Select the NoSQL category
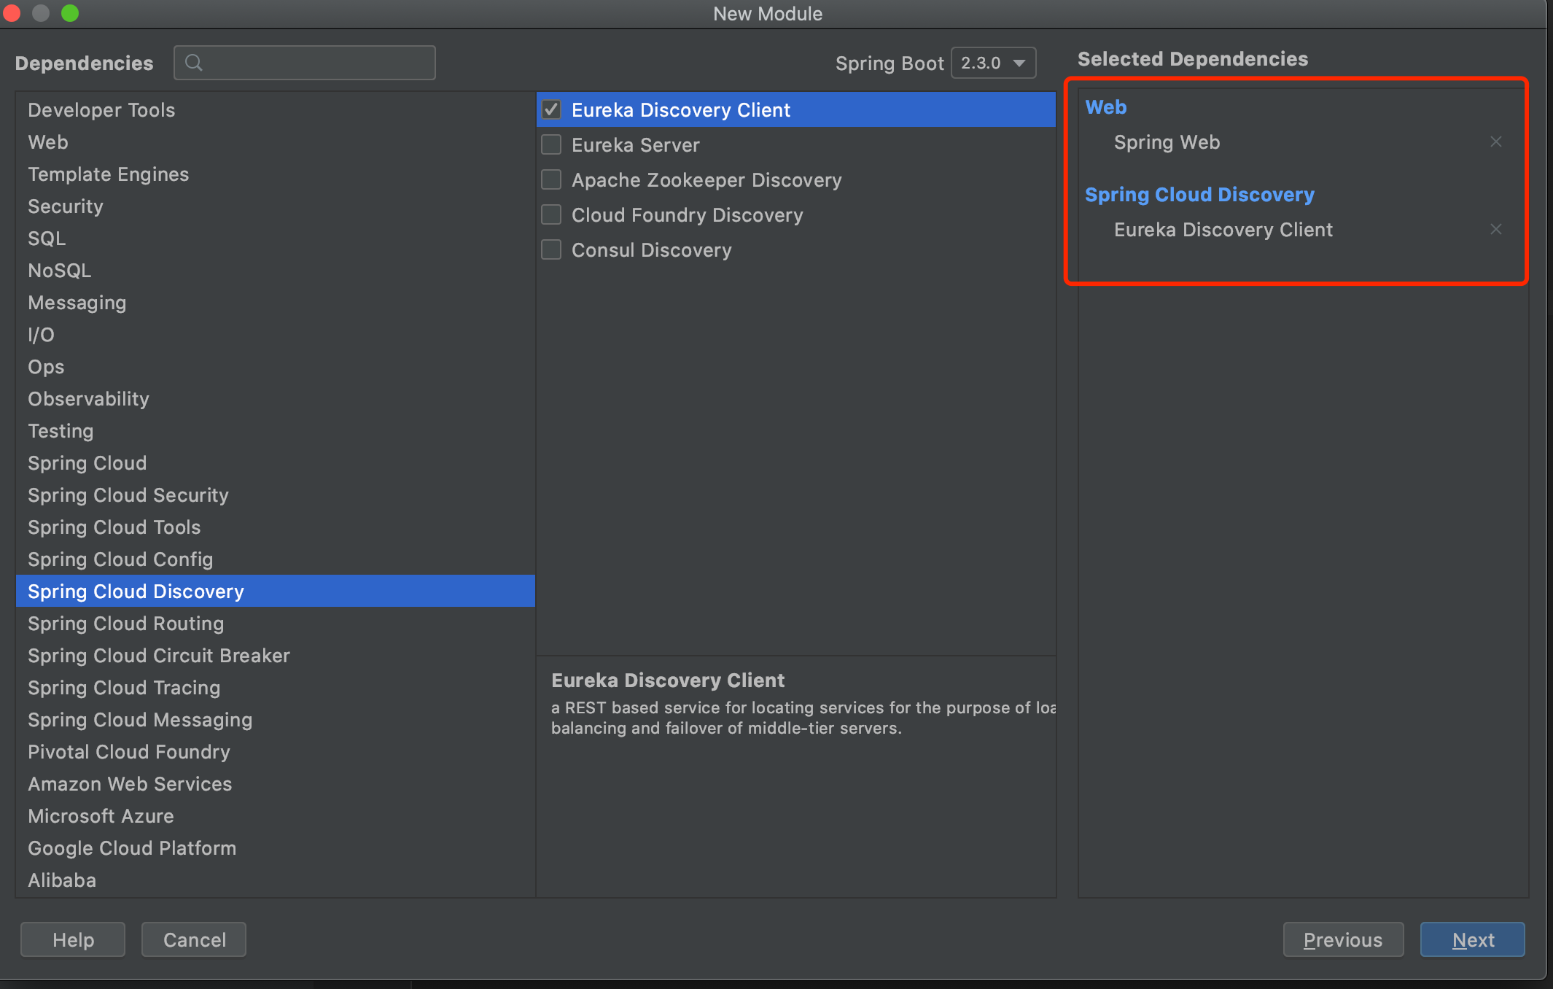Viewport: 1553px width, 989px height. pyautogui.click(x=59, y=271)
